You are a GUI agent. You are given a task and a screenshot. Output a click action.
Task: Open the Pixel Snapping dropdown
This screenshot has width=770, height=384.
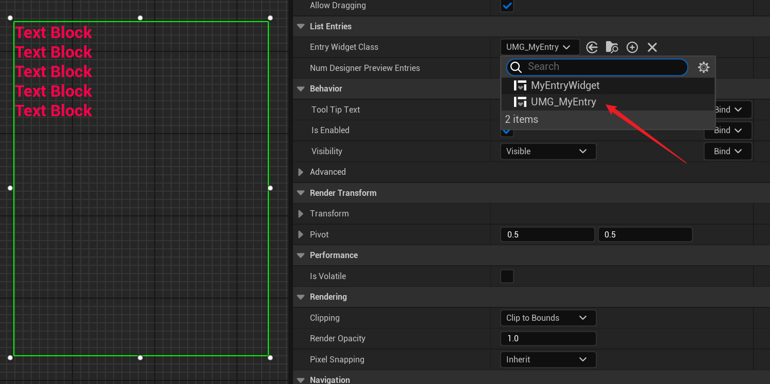[547, 359]
